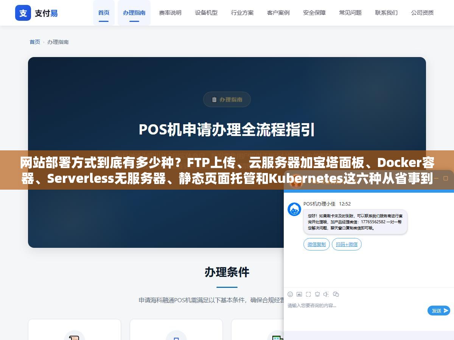The image size is (454, 340).
Task: Open 公司资质 in navigation
Action: tap(423, 12)
